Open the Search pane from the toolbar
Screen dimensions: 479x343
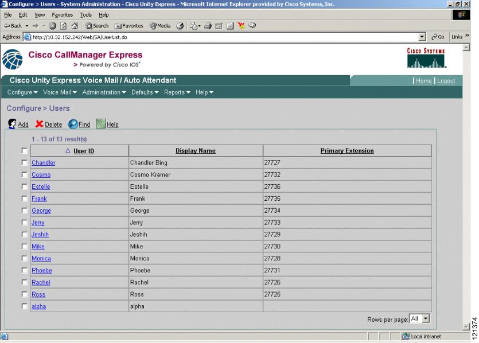pyautogui.click(x=96, y=26)
